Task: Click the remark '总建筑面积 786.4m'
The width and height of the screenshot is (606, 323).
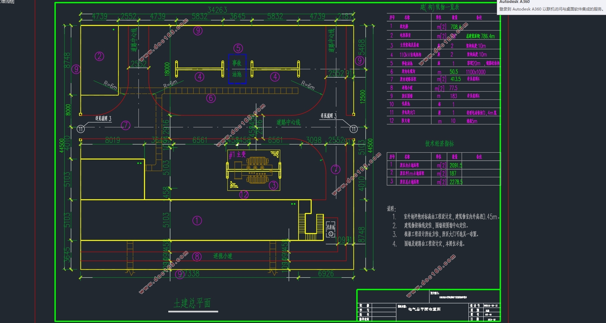Action: [480, 36]
